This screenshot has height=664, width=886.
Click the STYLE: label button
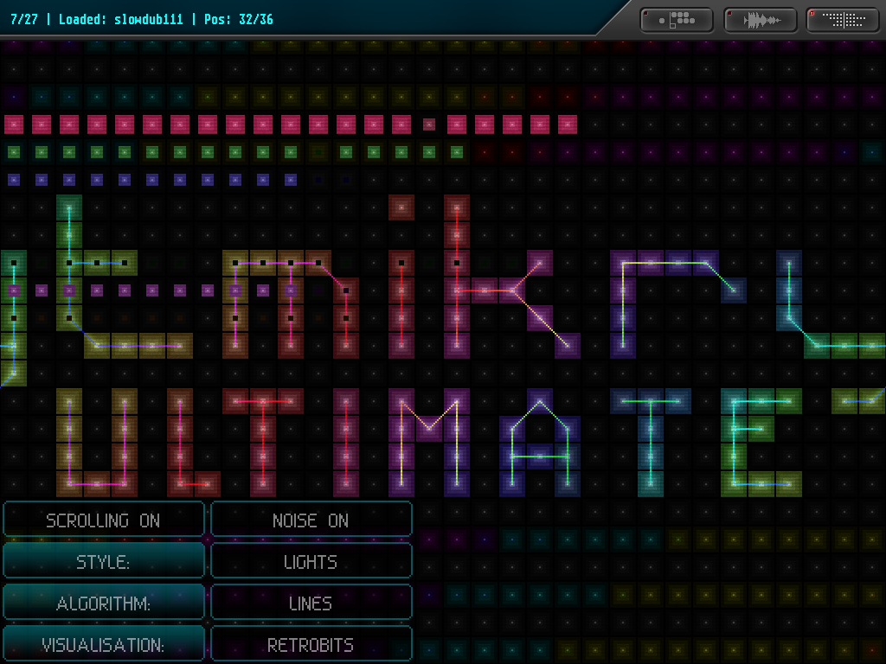point(104,561)
